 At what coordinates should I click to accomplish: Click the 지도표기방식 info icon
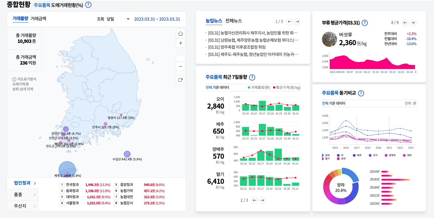[x=14, y=79]
